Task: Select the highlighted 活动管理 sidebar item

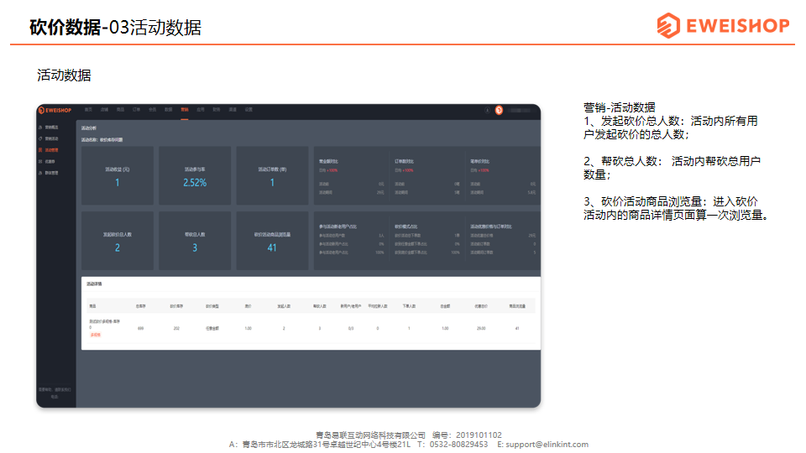Action: (x=51, y=150)
